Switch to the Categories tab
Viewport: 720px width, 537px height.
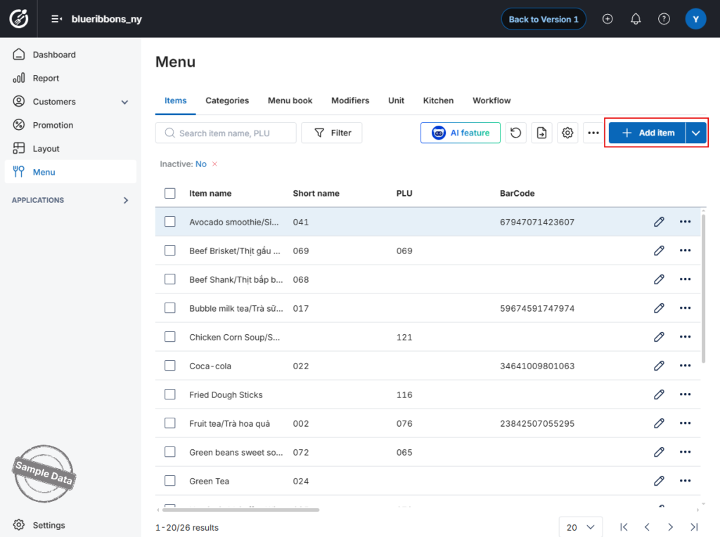(x=227, y=100)
